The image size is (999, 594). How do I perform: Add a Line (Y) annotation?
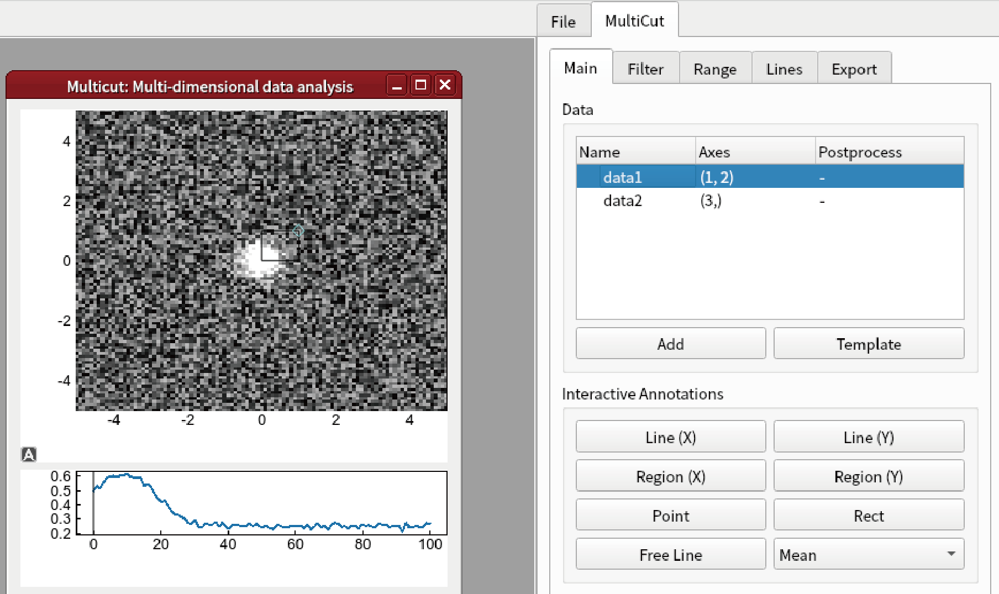point(869,437)
